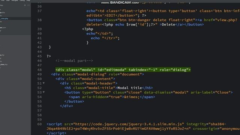Click line number 60 in gutter
Screen dimensions: 240x135
click(39, 124)
